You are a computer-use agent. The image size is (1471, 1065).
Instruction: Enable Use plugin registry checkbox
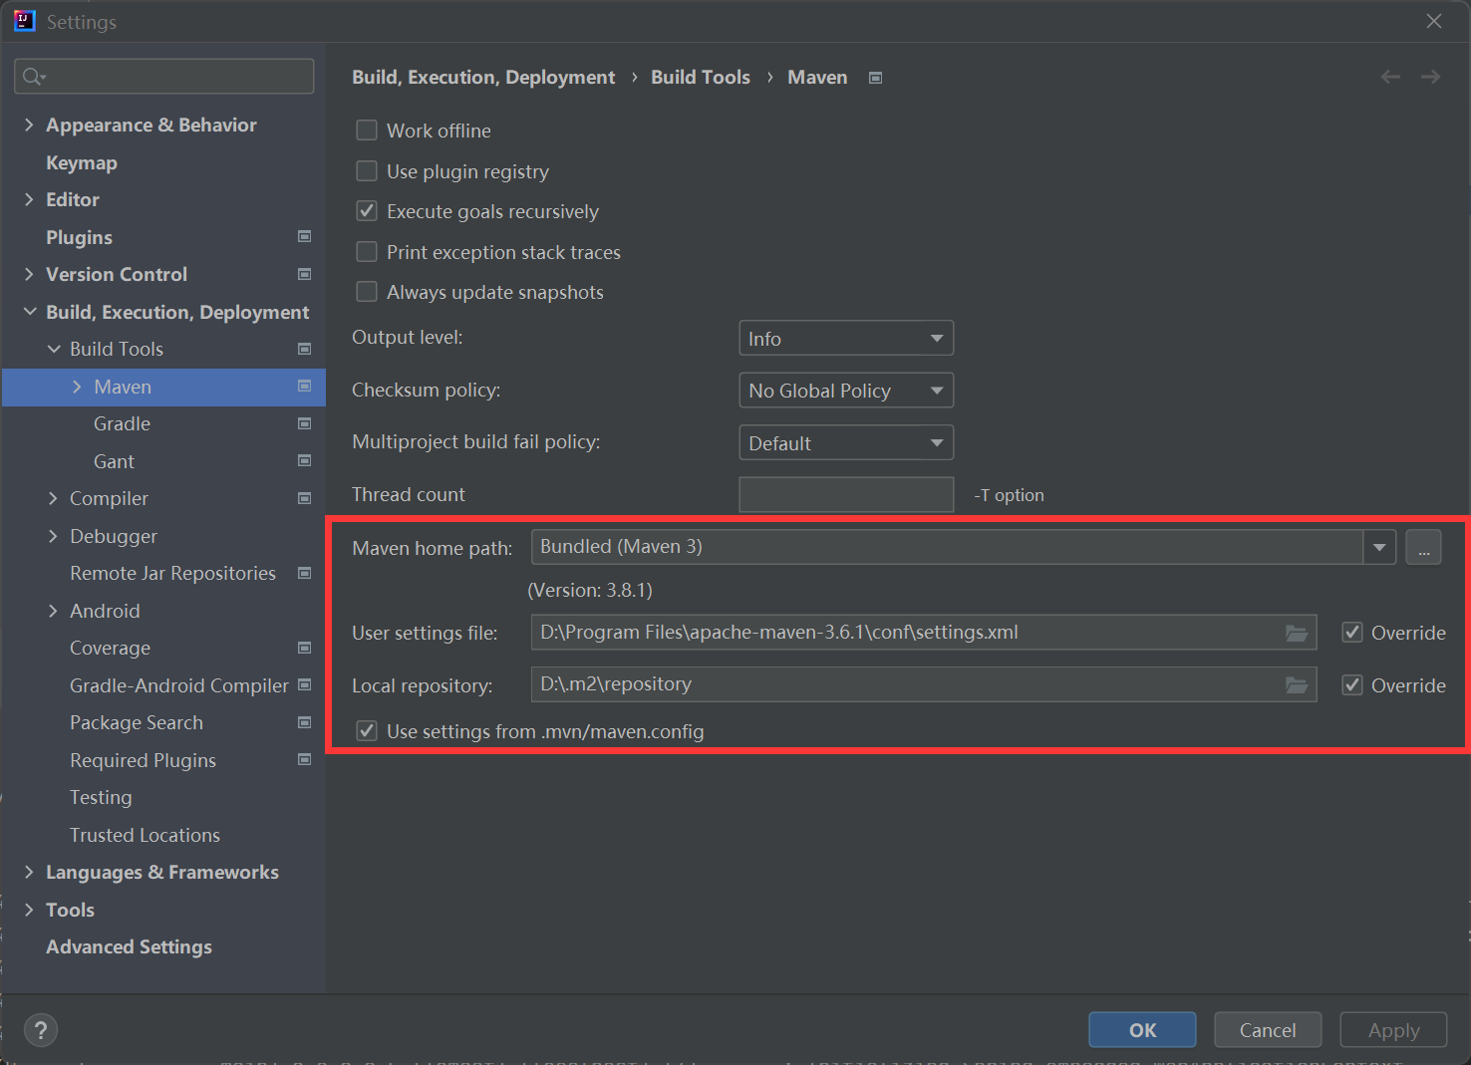click(x=367, y=171)
